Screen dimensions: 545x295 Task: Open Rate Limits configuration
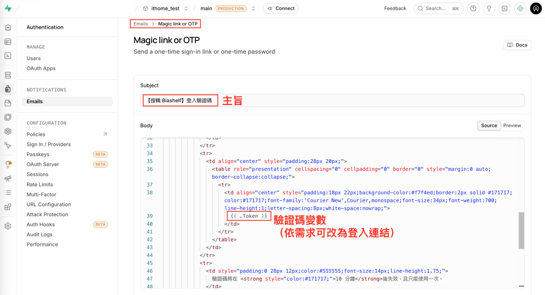pyautogui.click(x=40, y=184)
